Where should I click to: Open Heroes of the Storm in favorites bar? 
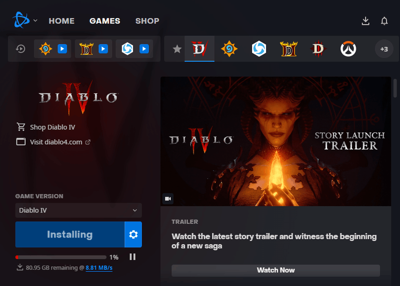[x=259, y=48]
